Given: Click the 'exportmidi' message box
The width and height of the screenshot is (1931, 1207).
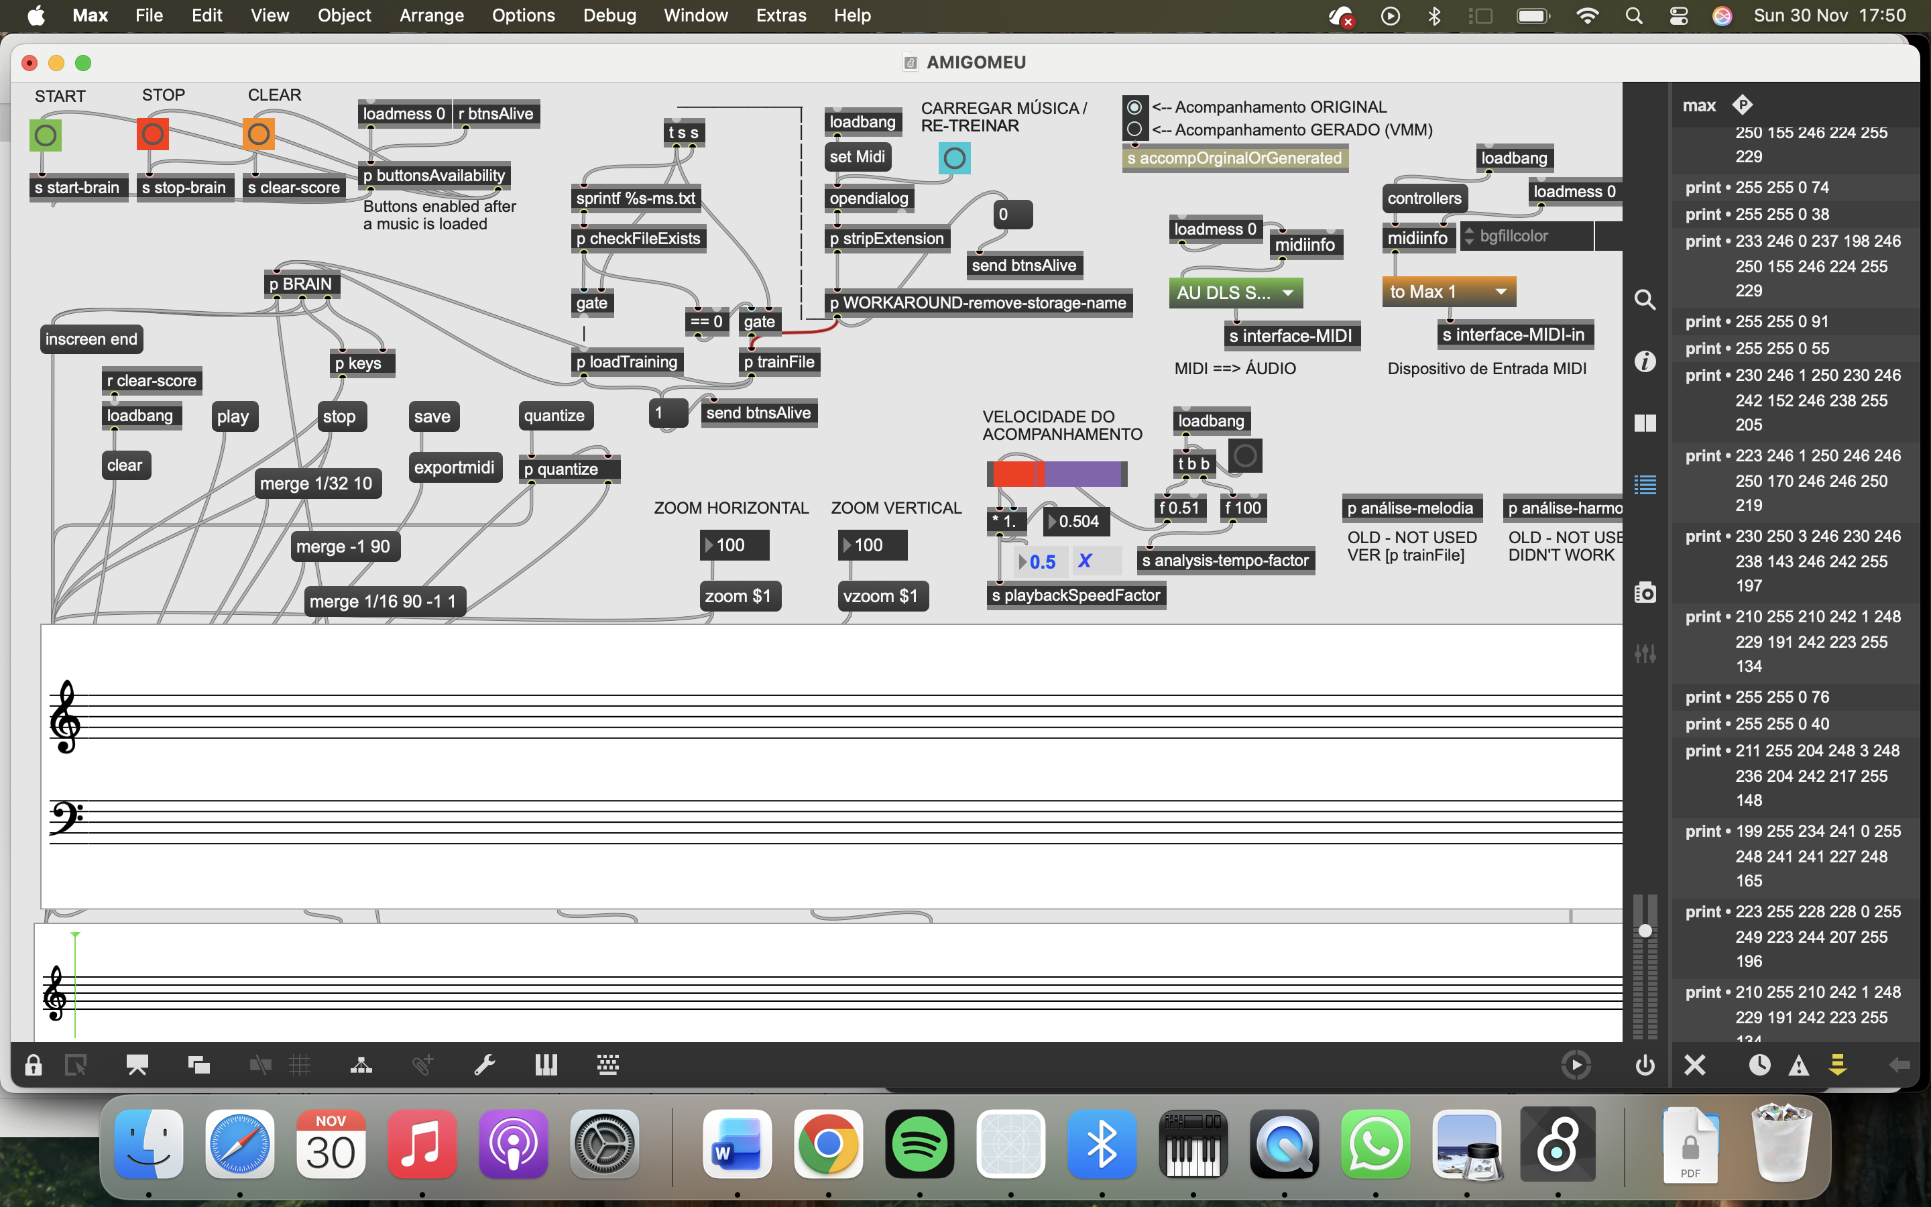Looking at the screenshot, I should click(454, 468).
